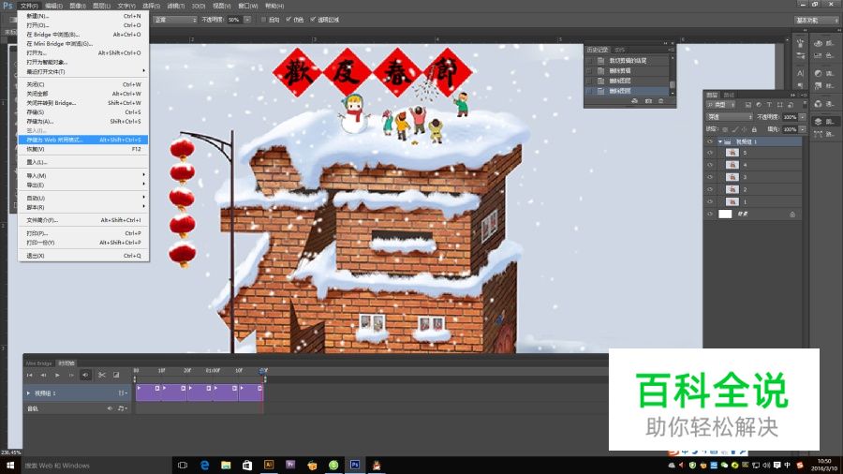Click the layer opacity 100% field

pos(789,117)
